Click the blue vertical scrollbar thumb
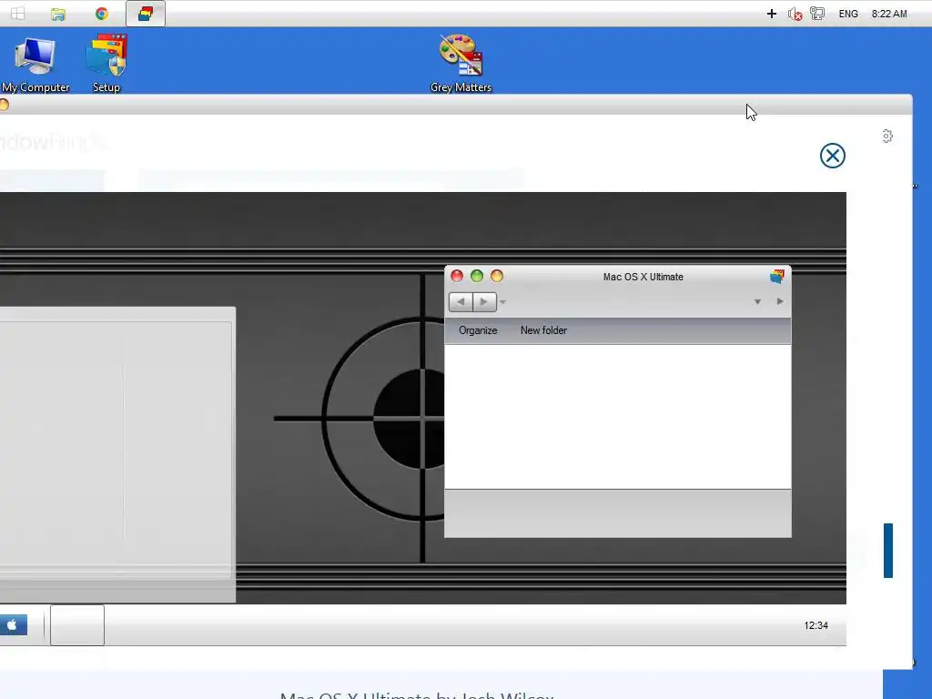 tap(888, 551)
